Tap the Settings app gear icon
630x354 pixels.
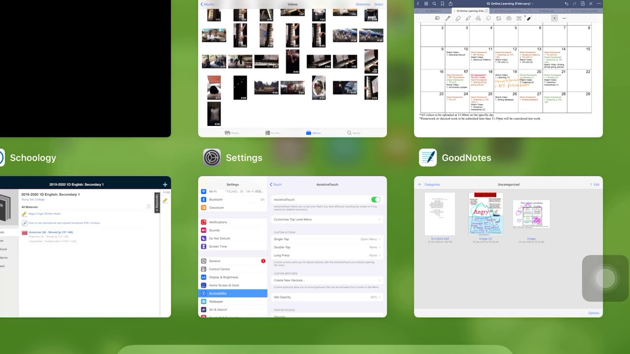pyautogui.click(x=212, y=158)
